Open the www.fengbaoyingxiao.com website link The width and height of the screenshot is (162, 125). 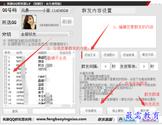[x=61, y=119]
